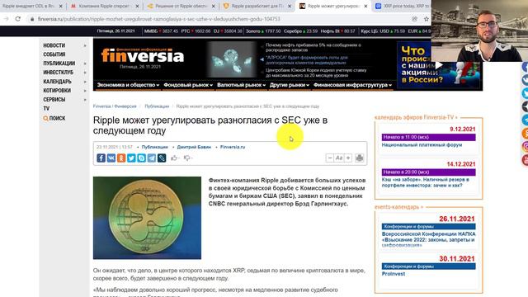
Task: Open search via magnifier ПОИСК
Action: tap(54, 118)
